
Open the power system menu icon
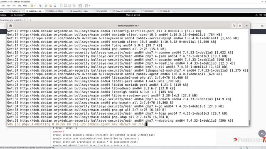(264, 15)
